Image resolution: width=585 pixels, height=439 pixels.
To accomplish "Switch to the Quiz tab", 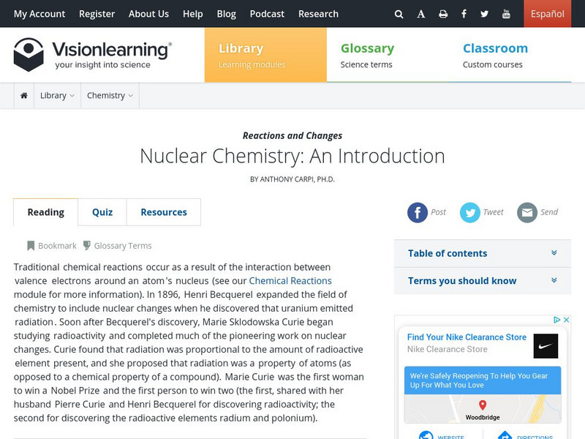I will [102, 212].
